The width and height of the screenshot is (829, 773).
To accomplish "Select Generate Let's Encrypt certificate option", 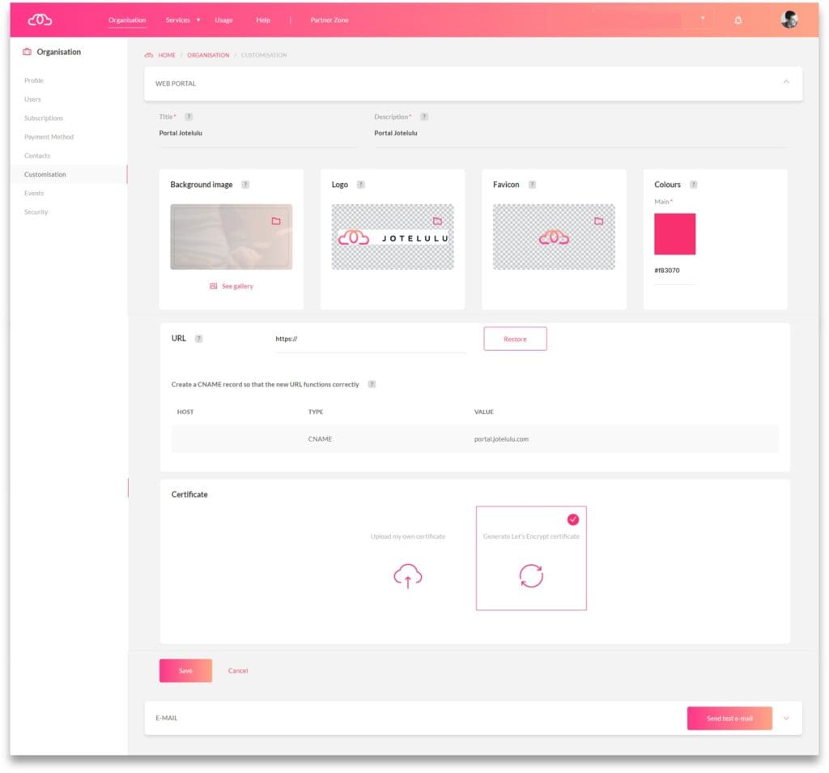I will (x=531, y=558).
